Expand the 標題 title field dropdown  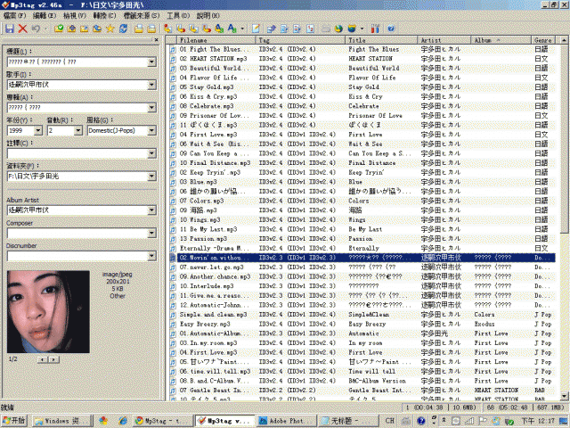coord(152,62)
